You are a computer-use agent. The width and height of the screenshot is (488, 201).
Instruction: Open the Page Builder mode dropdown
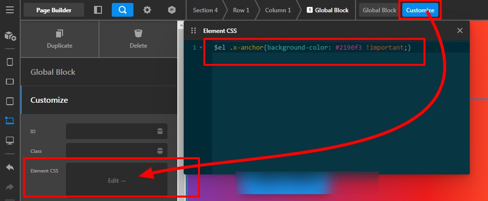pyautogui.click(x=54, y=10)
